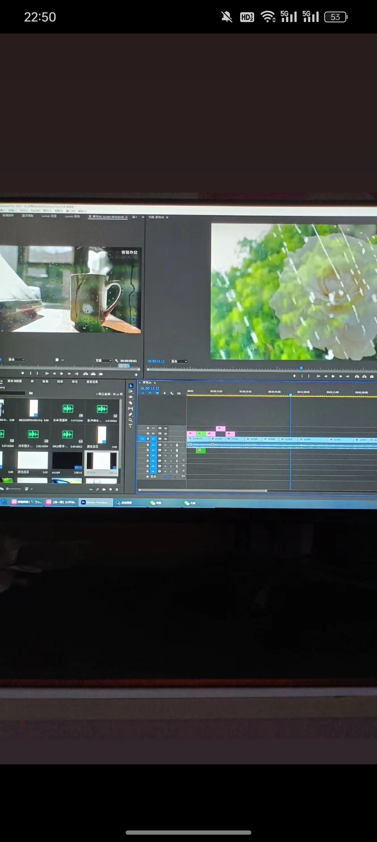Image resolution: width=377 pixels, height=842 pixels.
Task: Click trash icon in project panel
Action: click(117, 489)
